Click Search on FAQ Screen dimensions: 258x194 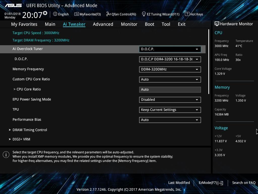[x=244, y=183]
